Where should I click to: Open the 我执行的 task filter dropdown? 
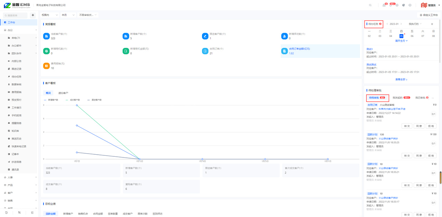pyautogui.click(x=415, y=24)
